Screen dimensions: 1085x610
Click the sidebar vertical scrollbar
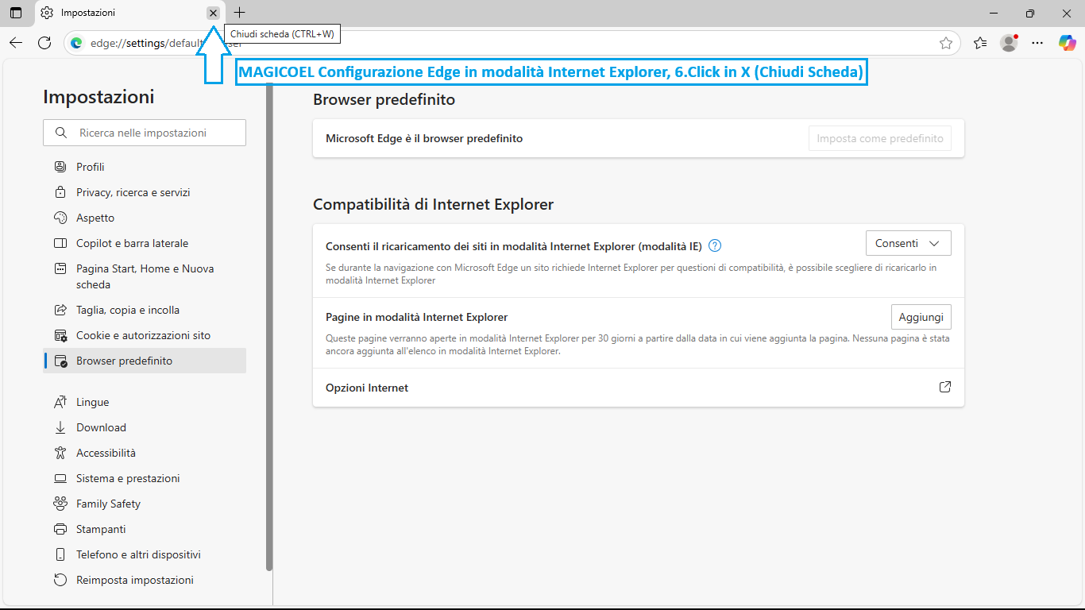coord(269,326)
